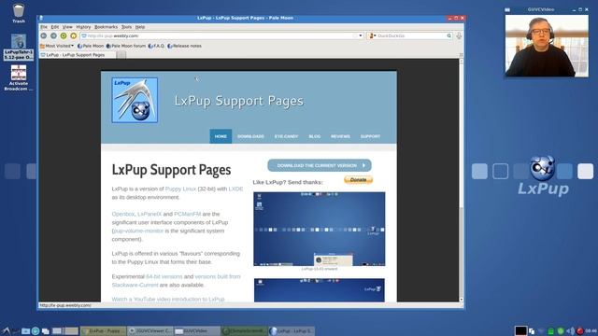Image resolution: width=598 pixels, height=336 pixels.
Task: Open the Pale Moon bookmark in bookmarks toolbar
Action: (91, 46)
